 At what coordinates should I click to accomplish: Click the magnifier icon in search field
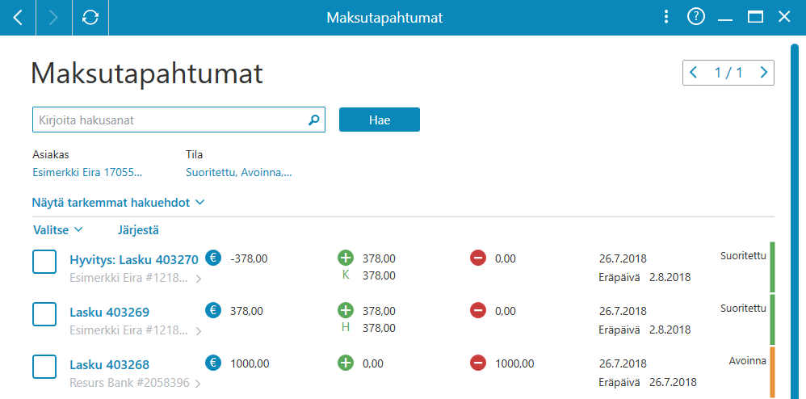coord(313,120)
